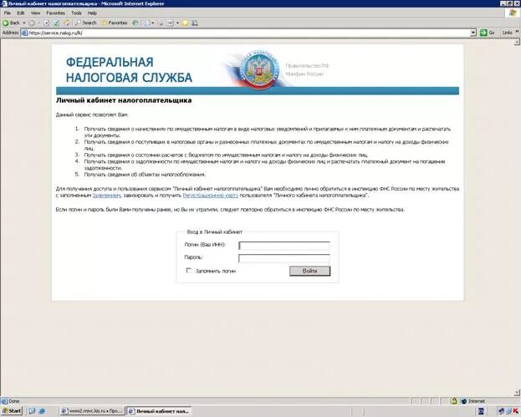The width and height of the screenshot is (521, 417).
Task: Click the Windows flag throbber icon
Action: point(513,13)
